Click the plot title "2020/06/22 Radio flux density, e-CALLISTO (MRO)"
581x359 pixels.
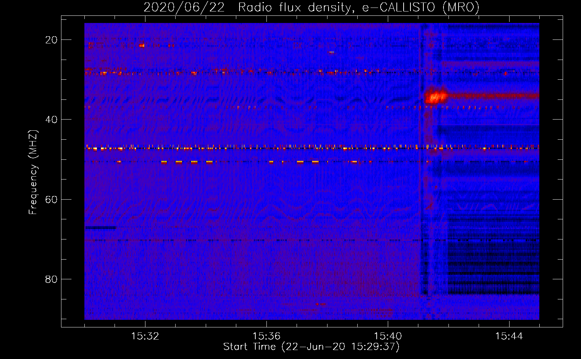[x=311, y=7]
